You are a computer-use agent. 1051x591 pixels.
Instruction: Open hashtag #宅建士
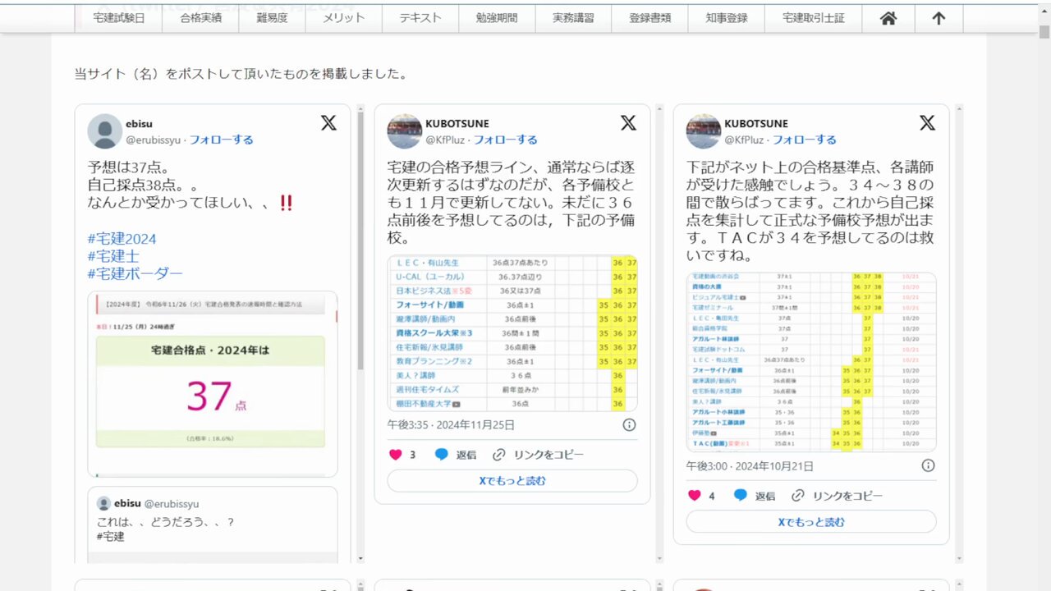[x=113, y=256]
